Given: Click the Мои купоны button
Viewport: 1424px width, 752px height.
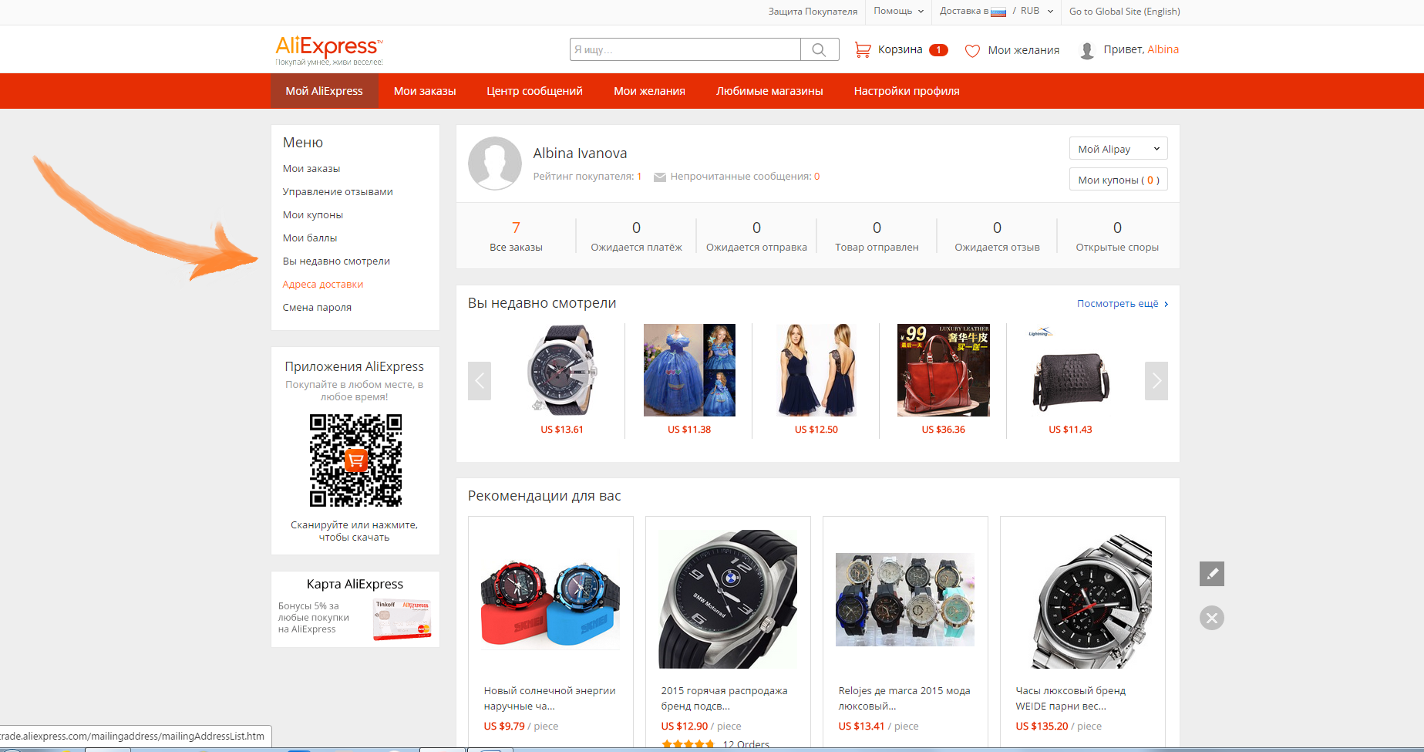Looking at the screenshot, I should [1118, 180].
